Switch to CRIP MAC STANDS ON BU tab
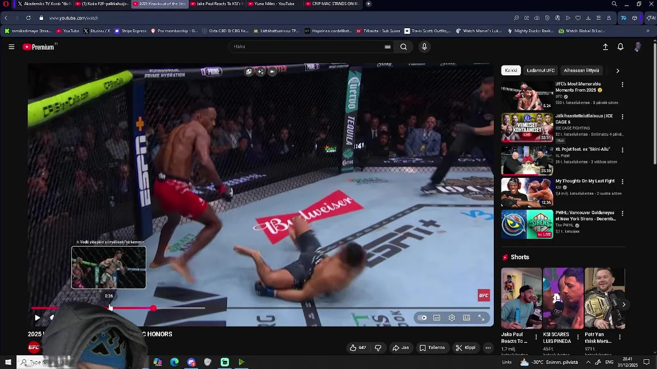The image size is (657, 369). click(334, 4)
